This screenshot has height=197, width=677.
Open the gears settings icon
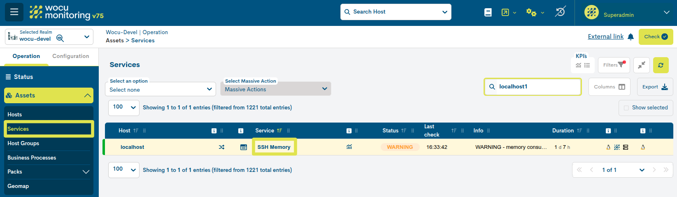click(531, 12)
